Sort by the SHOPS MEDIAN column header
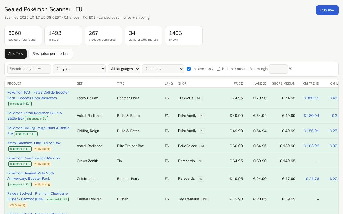This screenshot has height=214, width=343. 284,84
